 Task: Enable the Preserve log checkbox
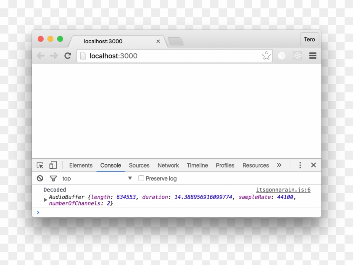point(141,178)
